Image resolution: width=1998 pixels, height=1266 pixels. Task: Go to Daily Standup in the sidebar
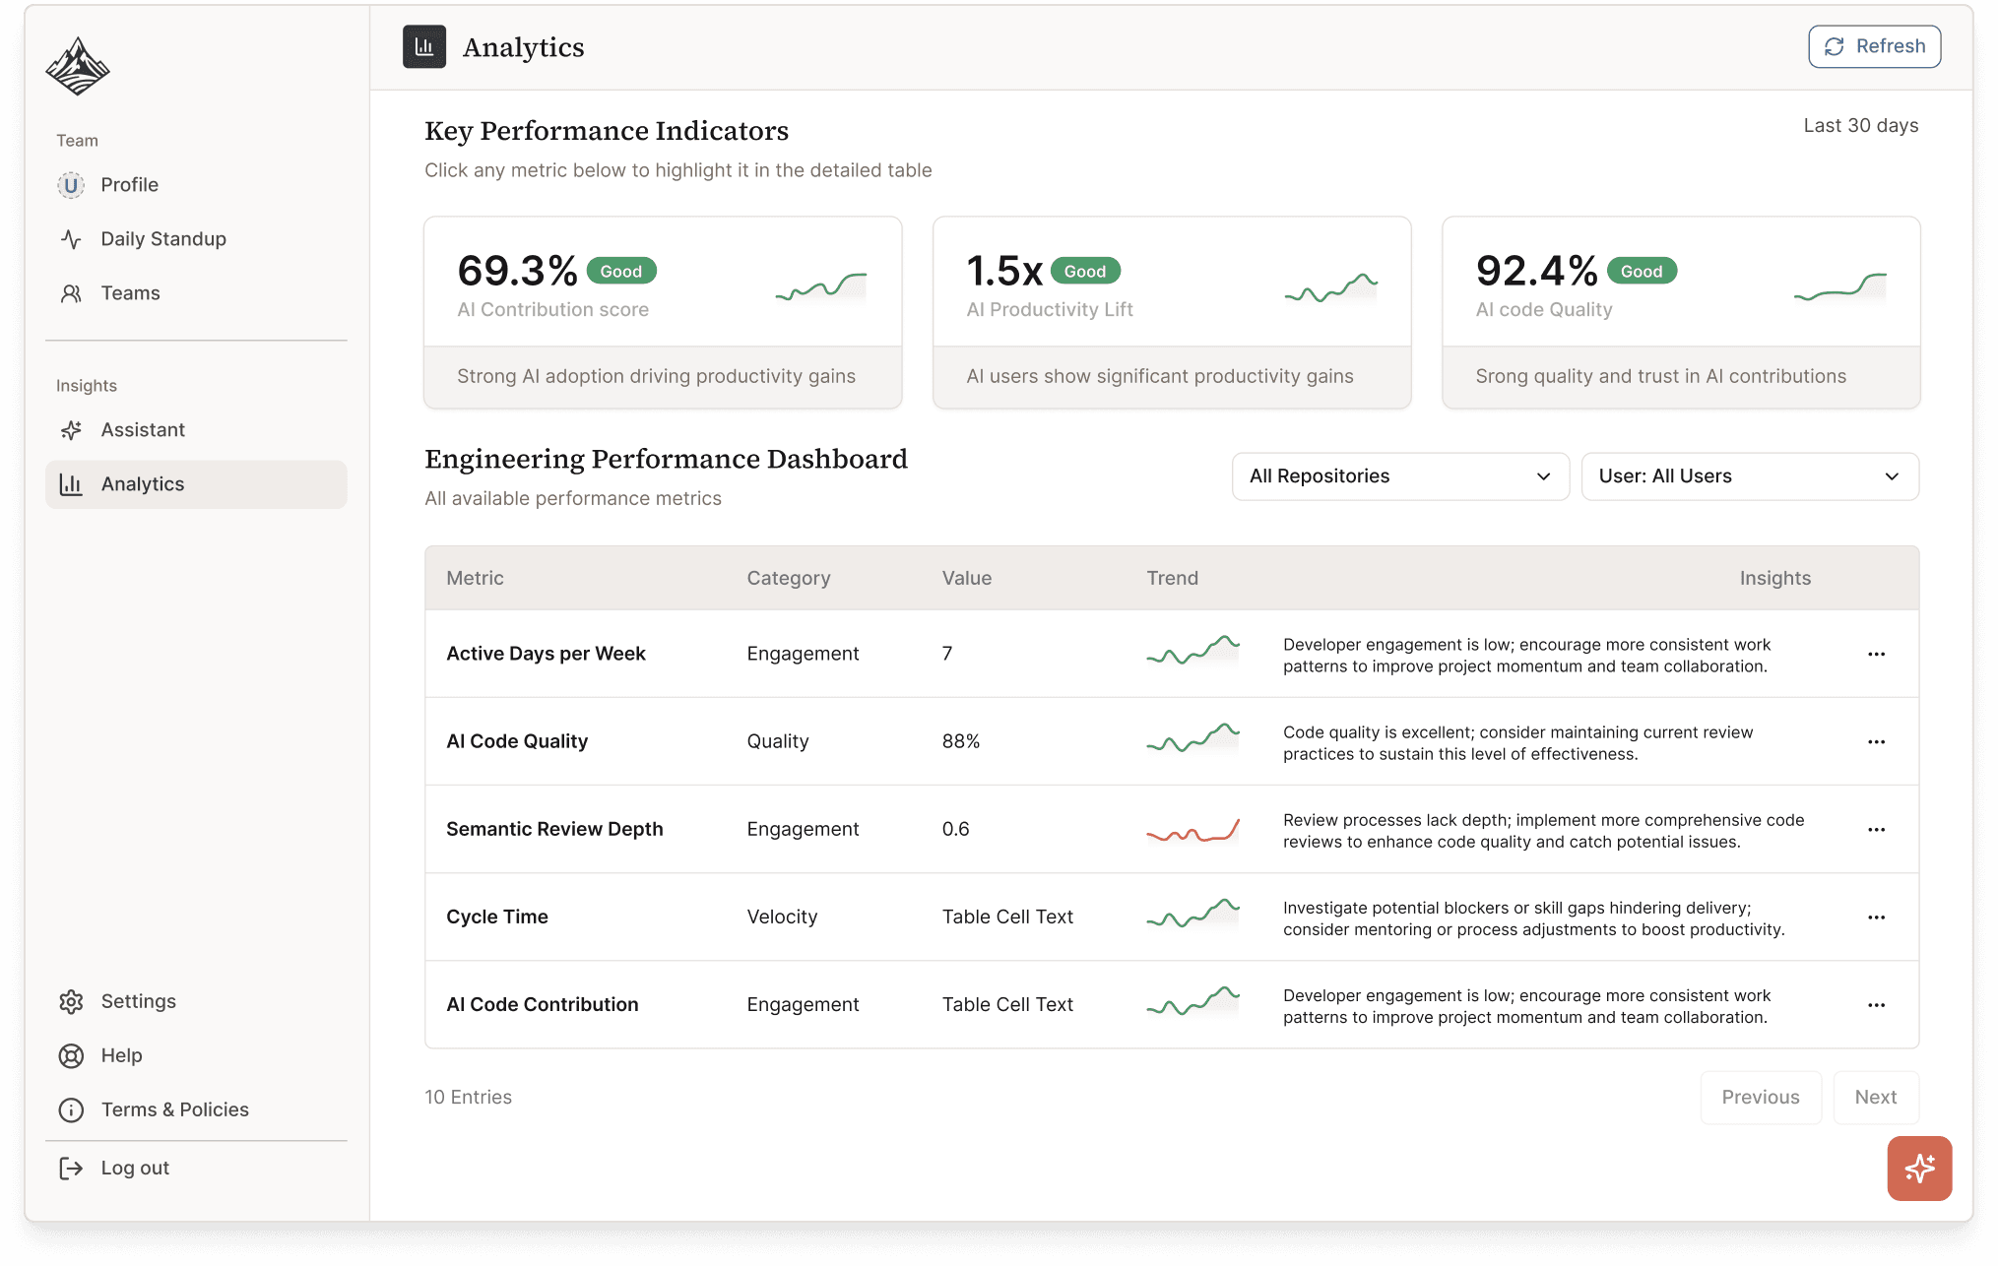(x=163, y=239)
